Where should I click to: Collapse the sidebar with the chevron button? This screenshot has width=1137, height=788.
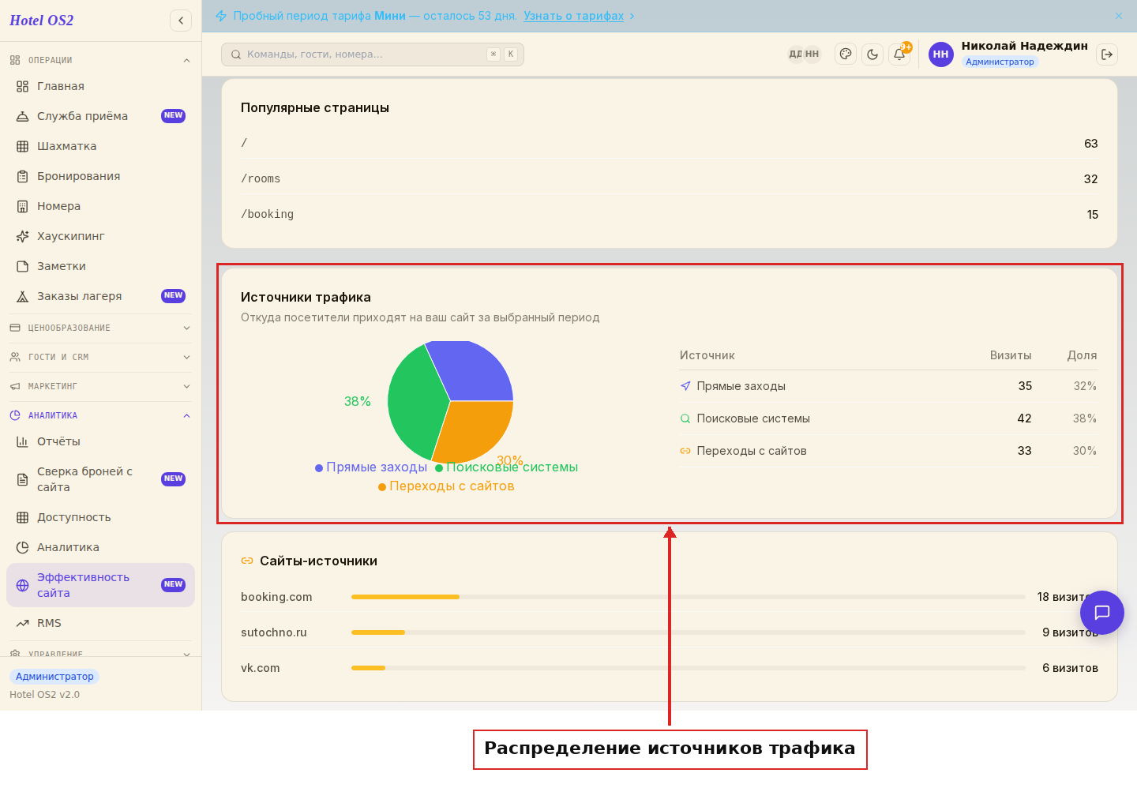click(x=181, y=21)
